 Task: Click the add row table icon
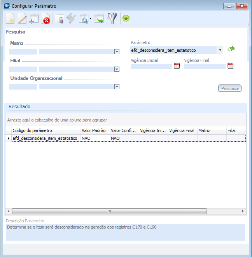[34, 19]
